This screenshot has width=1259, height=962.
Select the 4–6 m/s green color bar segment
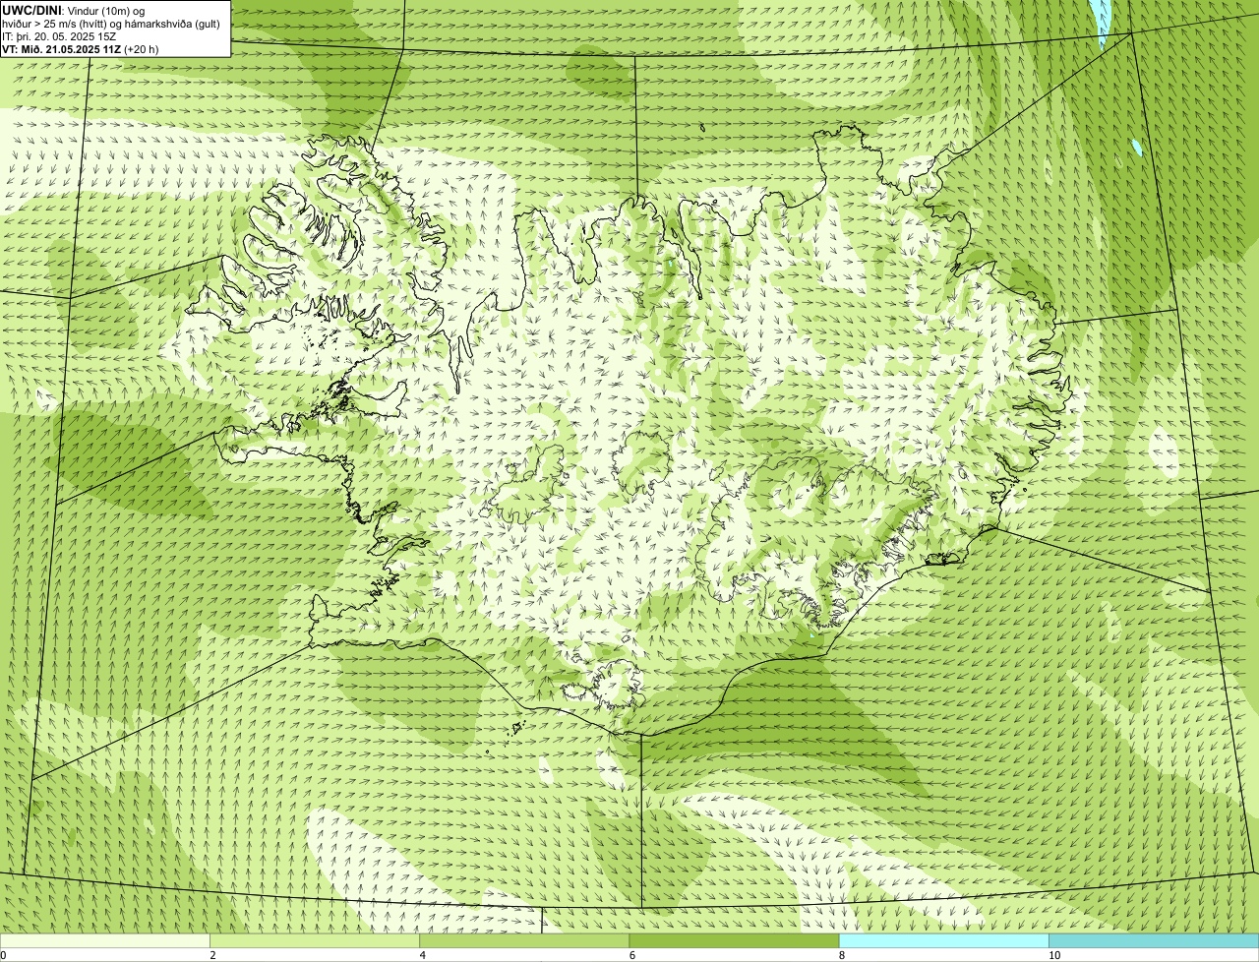tap(524, 941)
